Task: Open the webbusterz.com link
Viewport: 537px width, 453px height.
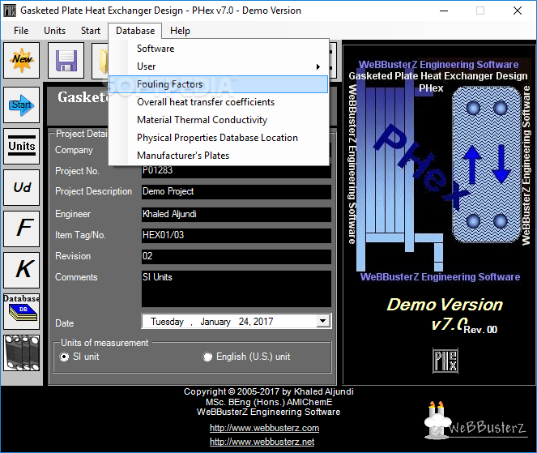Action: tap(264, 428)
